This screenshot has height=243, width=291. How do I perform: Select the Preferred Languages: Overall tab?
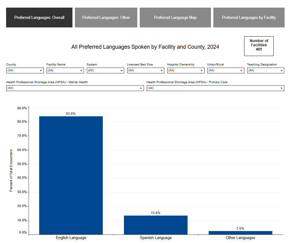[39, 17]
